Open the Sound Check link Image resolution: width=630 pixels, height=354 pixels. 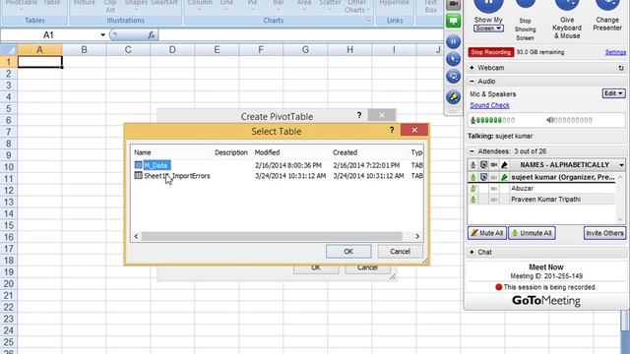coord(489,105)
